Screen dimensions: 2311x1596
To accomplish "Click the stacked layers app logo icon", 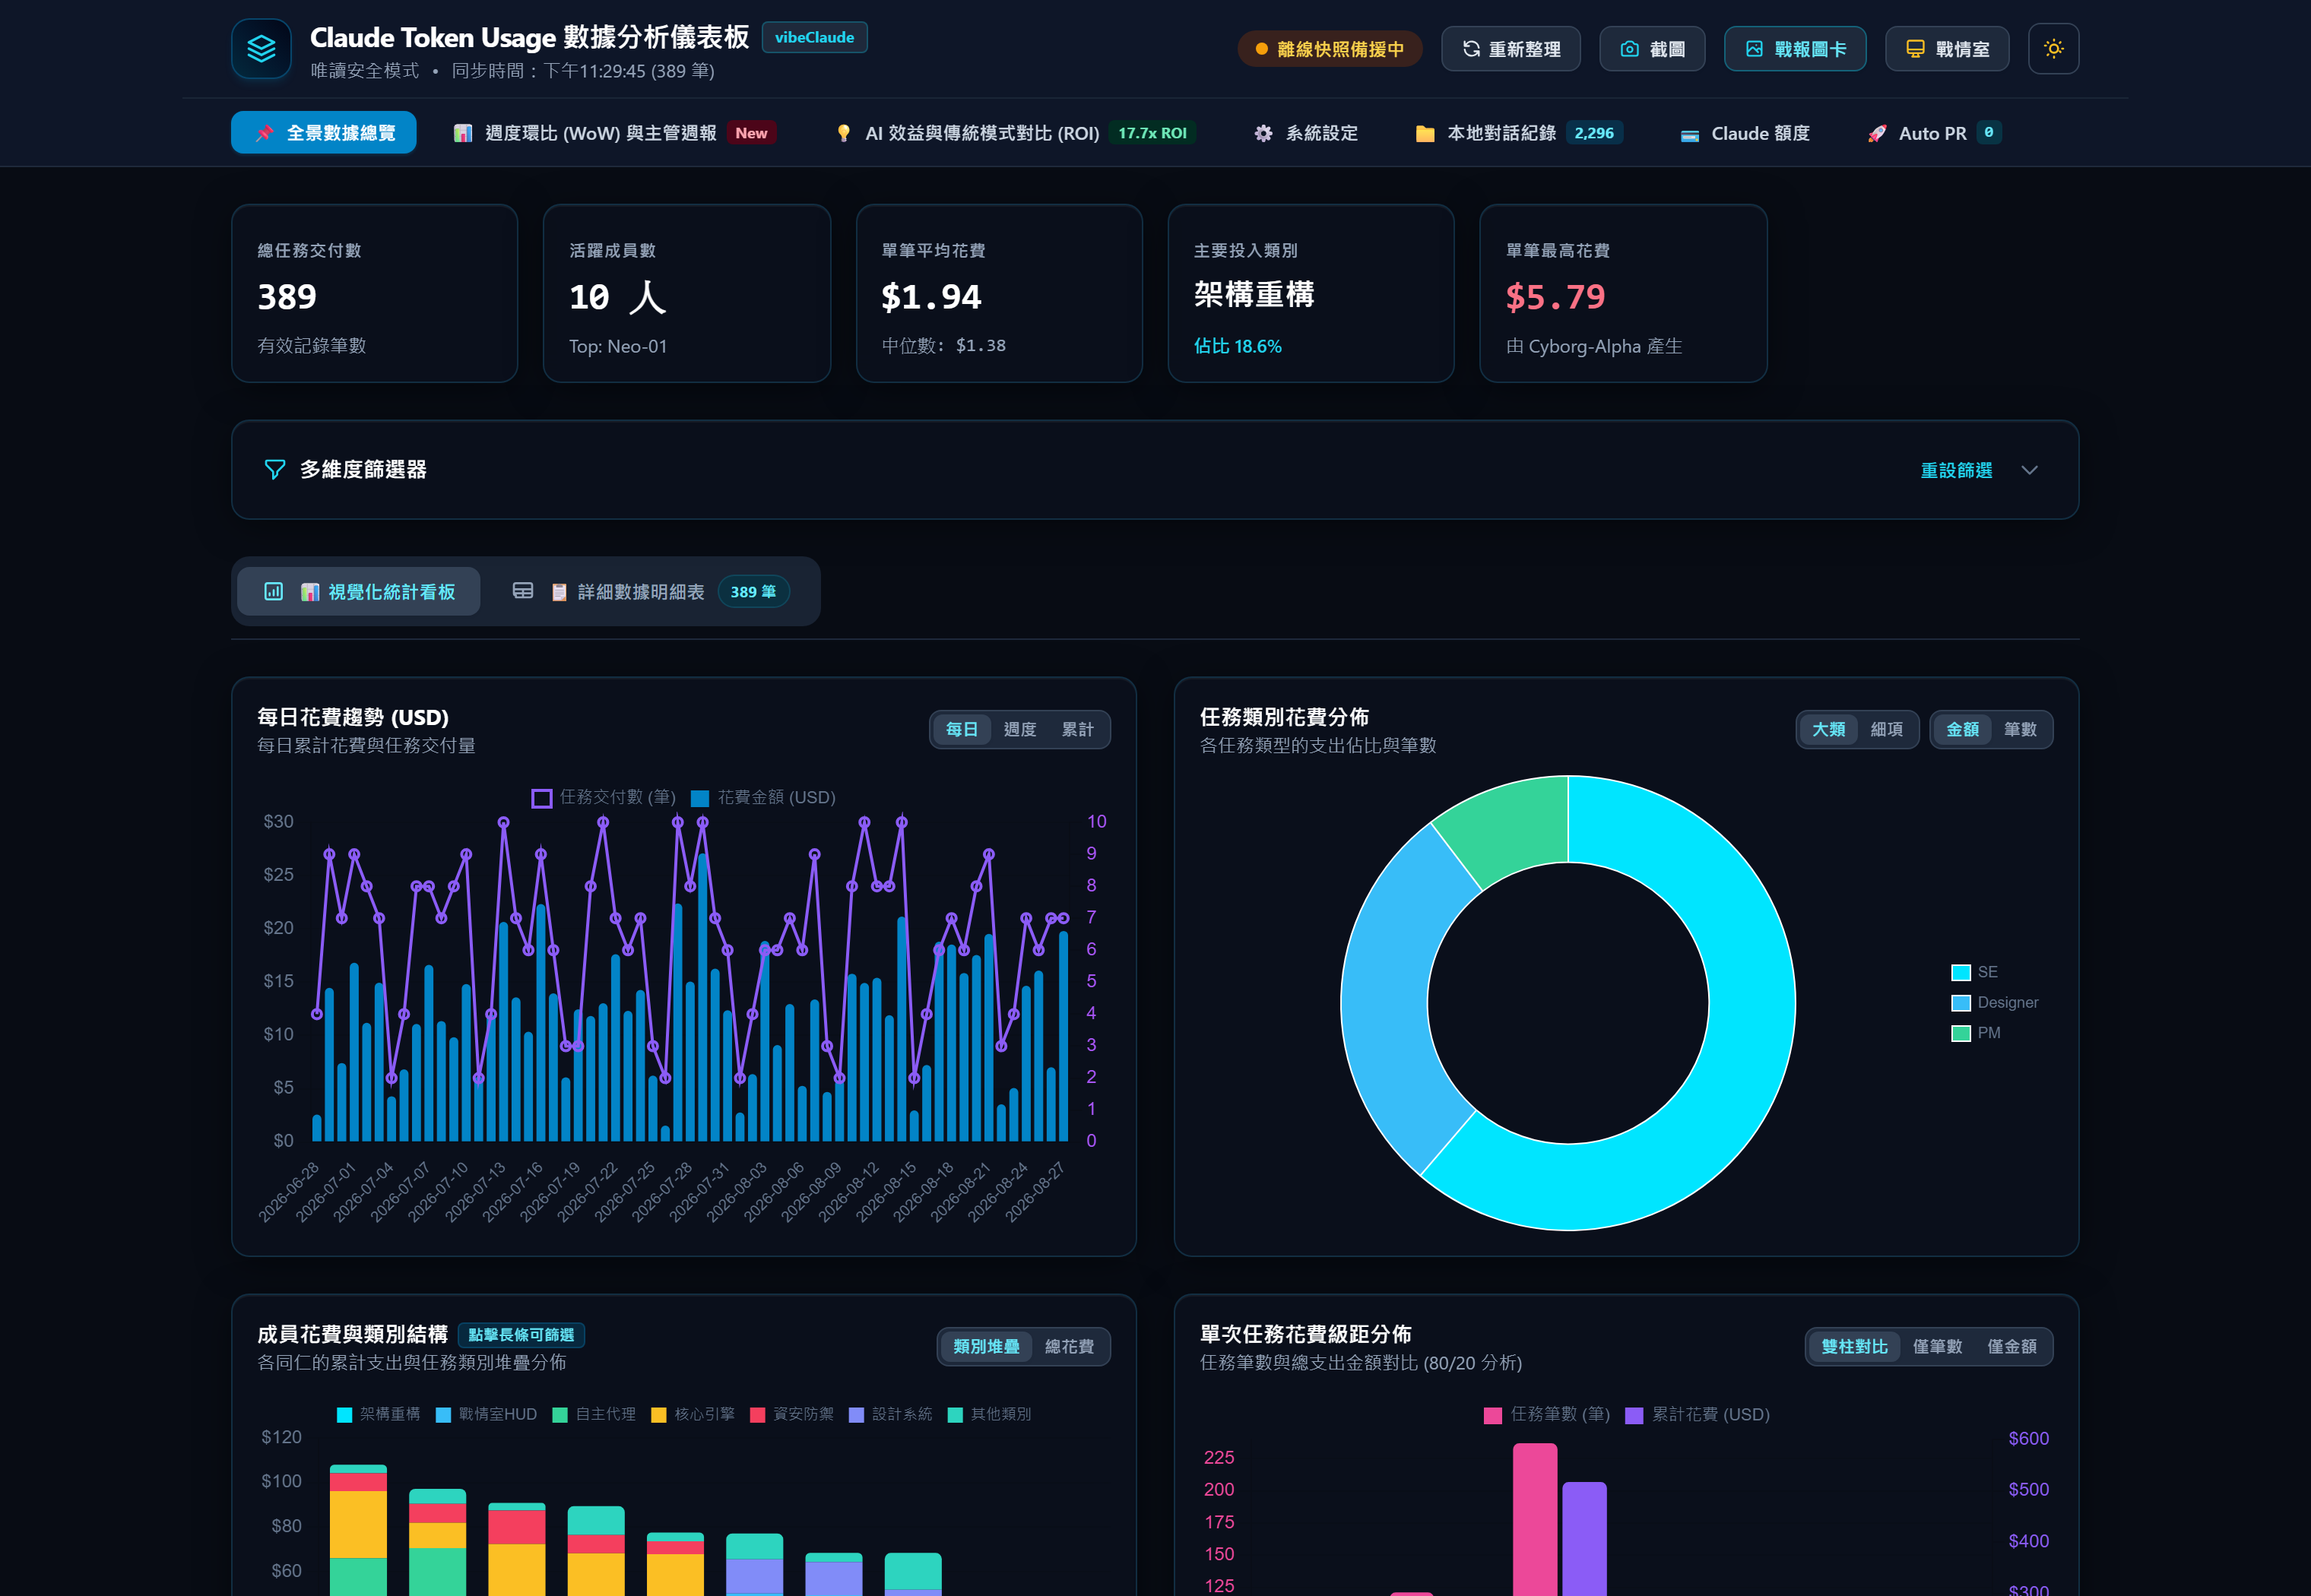I will coord(261,48).
